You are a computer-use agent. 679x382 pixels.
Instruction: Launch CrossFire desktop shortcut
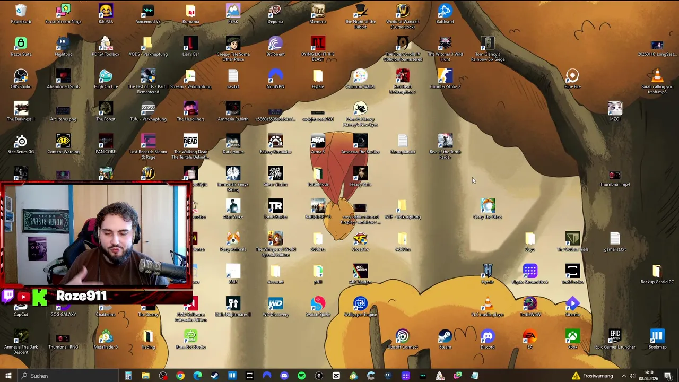coord(360,241)
